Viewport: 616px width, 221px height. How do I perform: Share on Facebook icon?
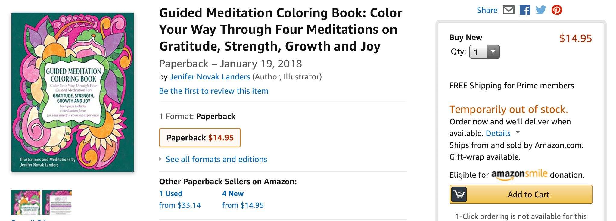[525, 10]
